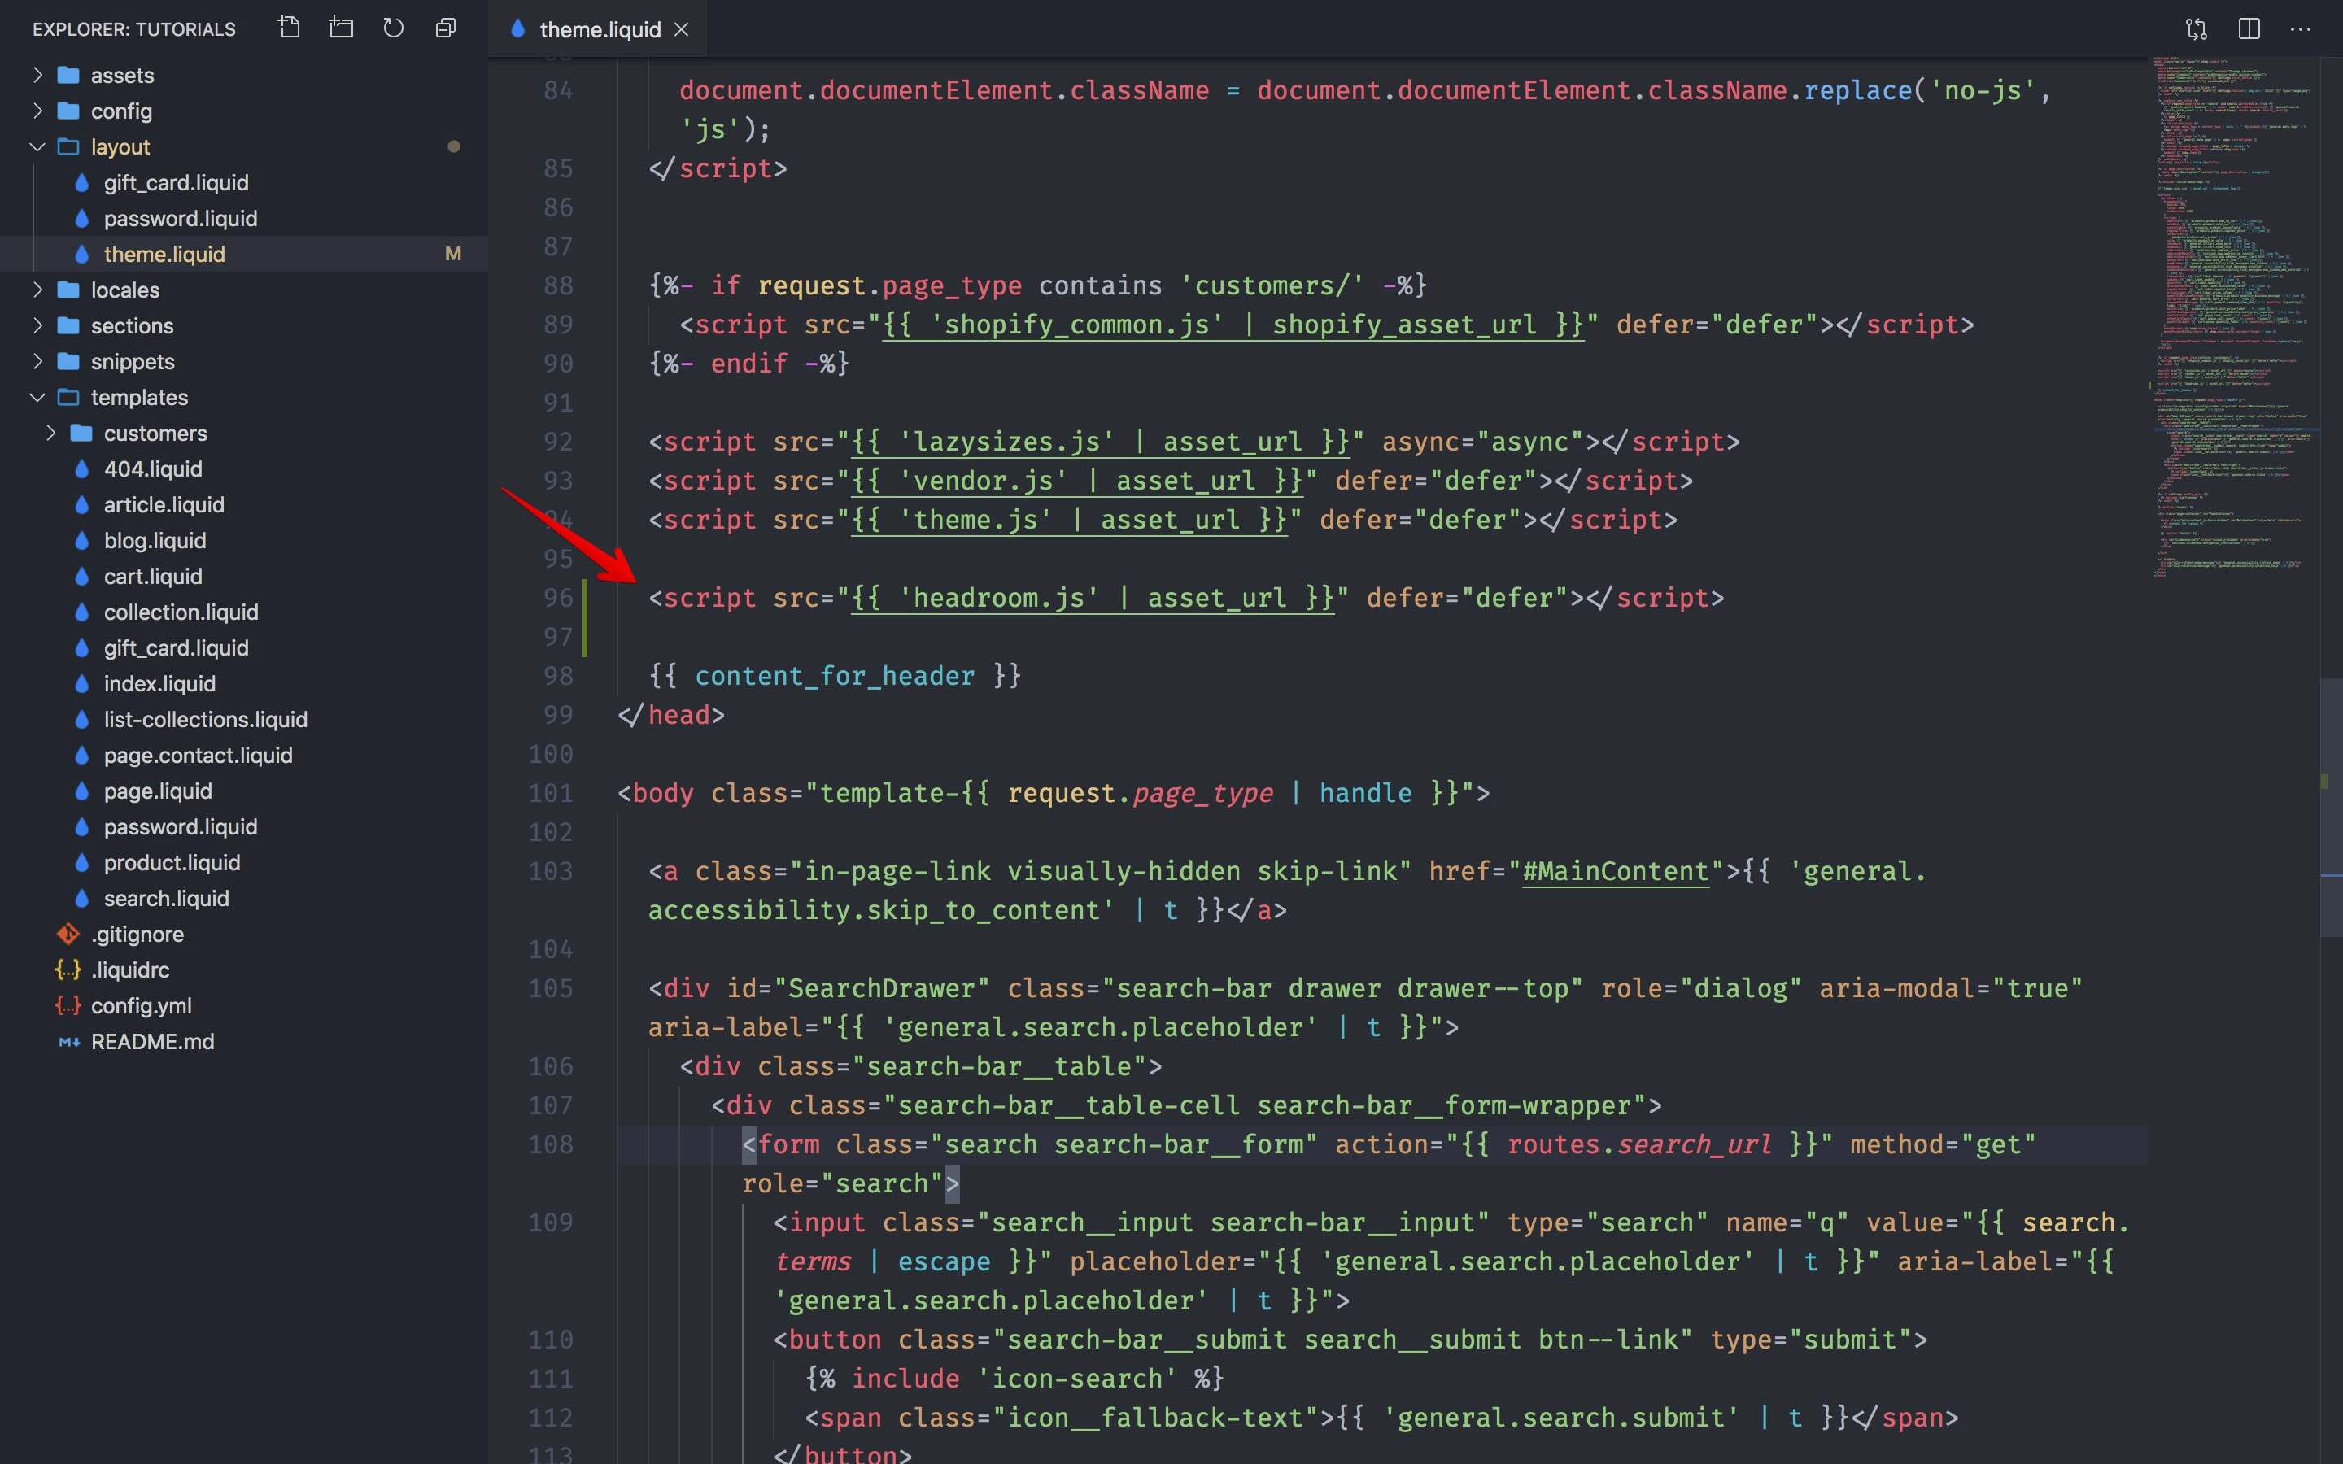Click the liquid drop icon beside 404.liquid
The height and width of the screenshot is (1464, 2343).
(82, 469)
